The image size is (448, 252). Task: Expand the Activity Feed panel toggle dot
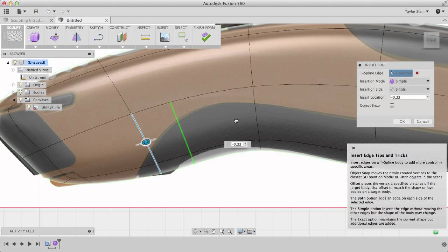tap(89, 231)
